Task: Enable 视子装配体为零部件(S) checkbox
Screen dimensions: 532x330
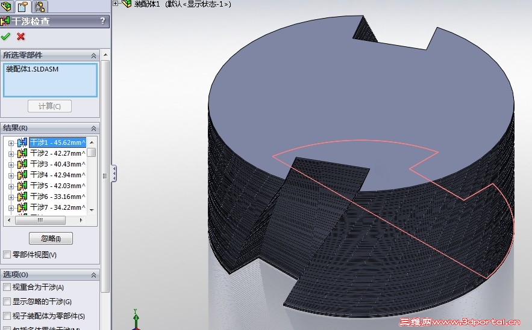Action: coord(7,316)
